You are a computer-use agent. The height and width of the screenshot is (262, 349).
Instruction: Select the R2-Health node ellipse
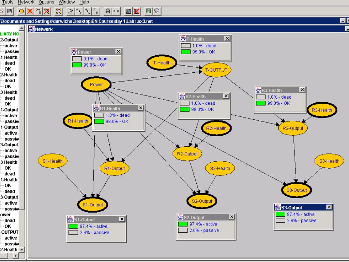[216, 128]
